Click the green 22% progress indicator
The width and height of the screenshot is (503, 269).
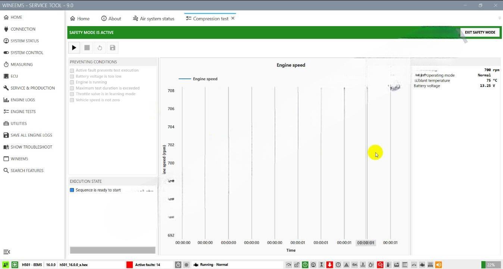tap(491, 265)
